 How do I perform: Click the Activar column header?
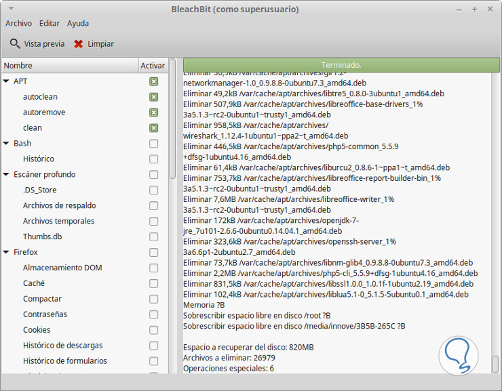tap(153, 66)
